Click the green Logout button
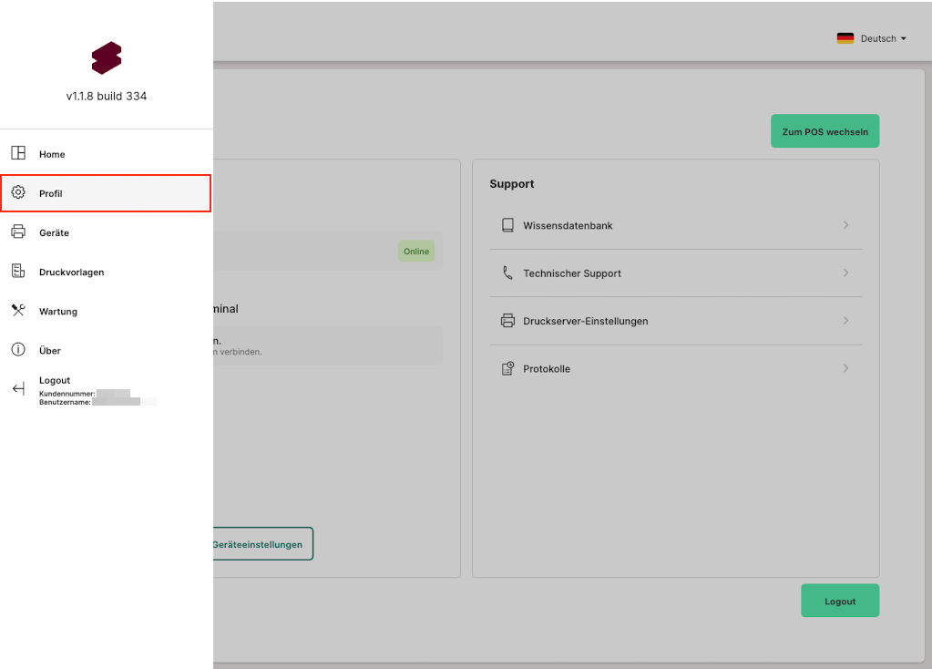The width and height of the screenshot is (932, 669). pos(839,602)
